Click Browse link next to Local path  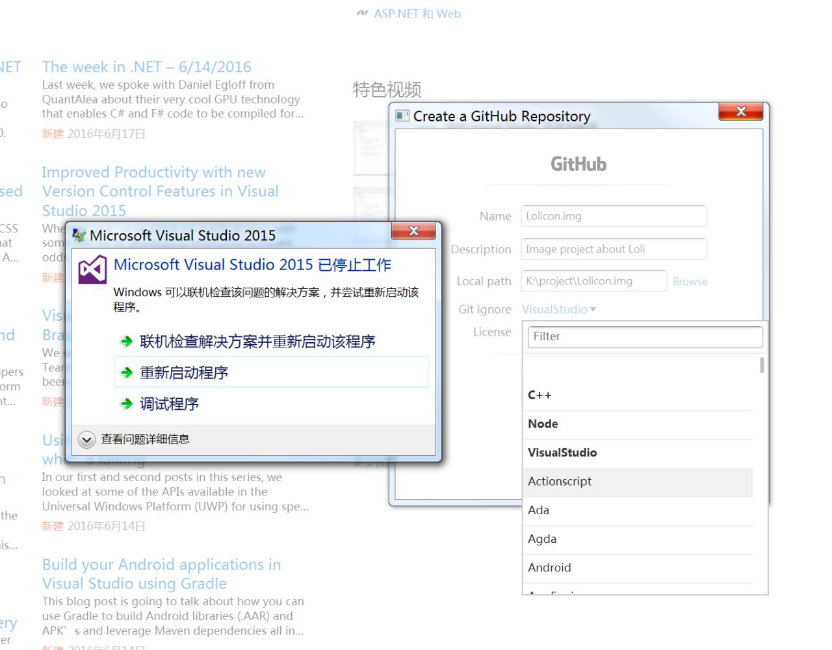click(x=690, y=282)
